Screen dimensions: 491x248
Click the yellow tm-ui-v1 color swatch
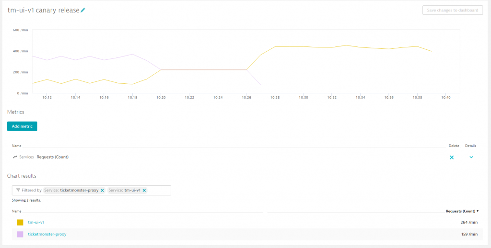click(20, 222)
